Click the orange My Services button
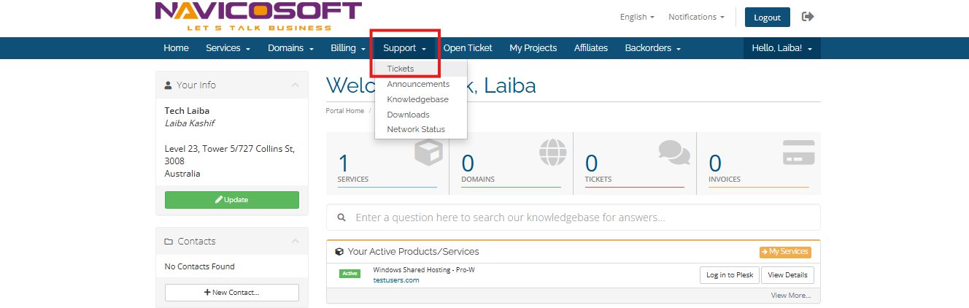This screenshot has width=969, height=308. pyautogui.click(x=785, y=252)
